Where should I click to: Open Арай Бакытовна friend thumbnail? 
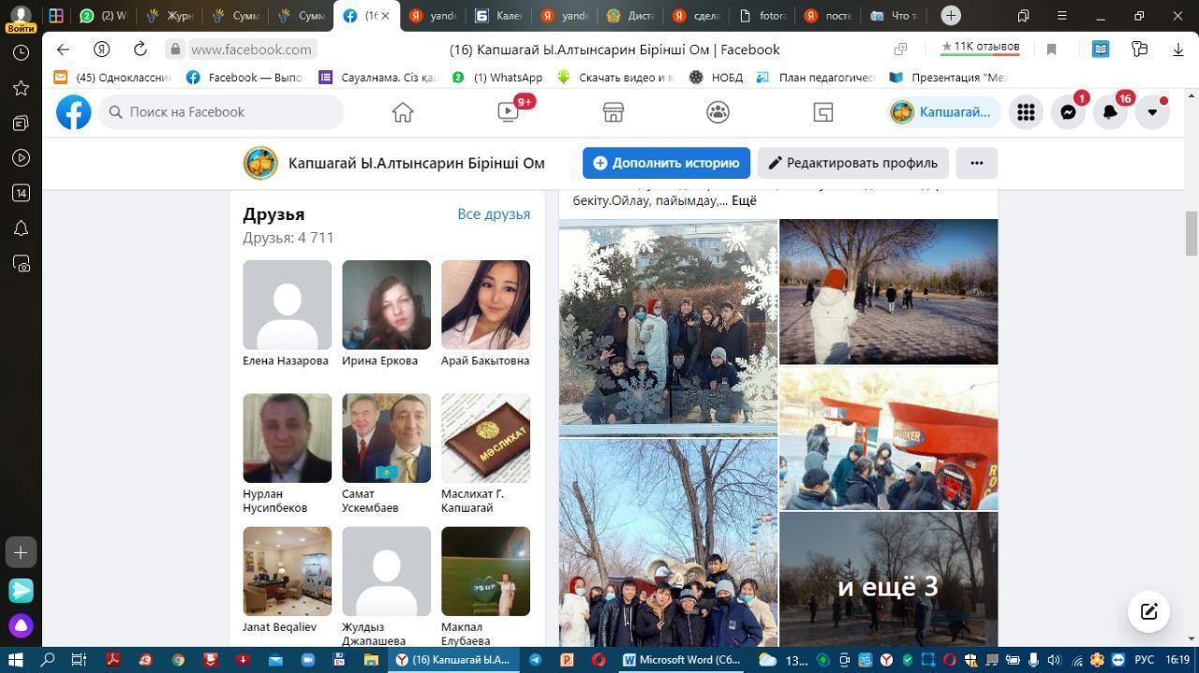point(485,305)
